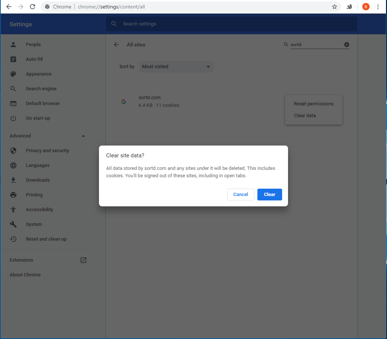Select Reset permissions from the menu
Image resolution: width=387 pixels, height=339 pixels.
tap(314, 104)
